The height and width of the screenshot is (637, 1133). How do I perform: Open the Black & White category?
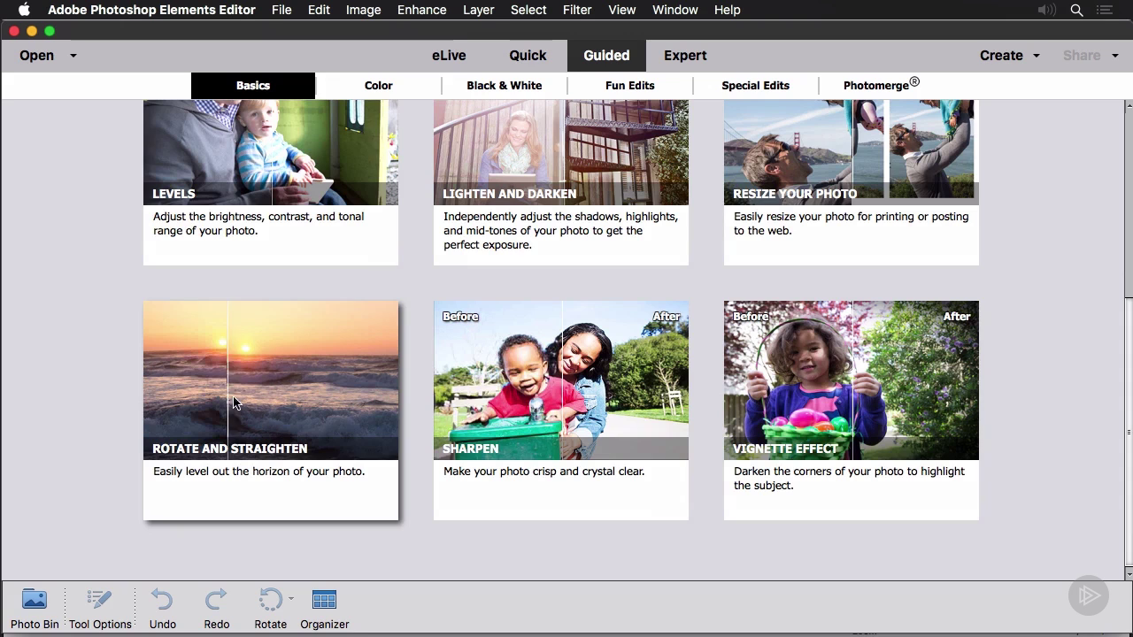[505, 85]
